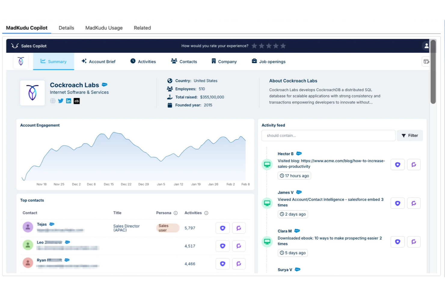The image size is (445, 297).
Task: Click the Surya V name in feed
Action: coord(285,270)
